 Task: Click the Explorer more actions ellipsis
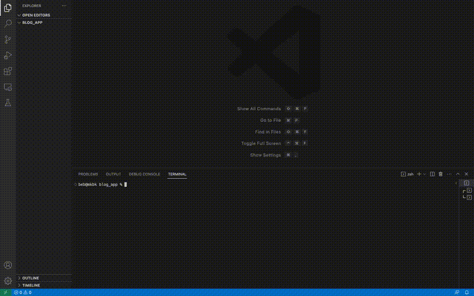[64, 6]
